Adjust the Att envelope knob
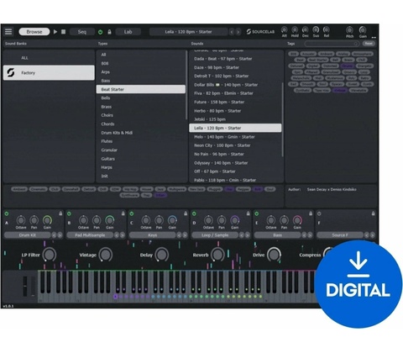 click(x=284, y=29)
